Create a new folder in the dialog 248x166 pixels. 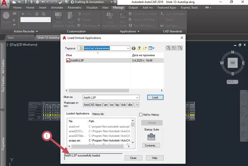tap(145, 48)
